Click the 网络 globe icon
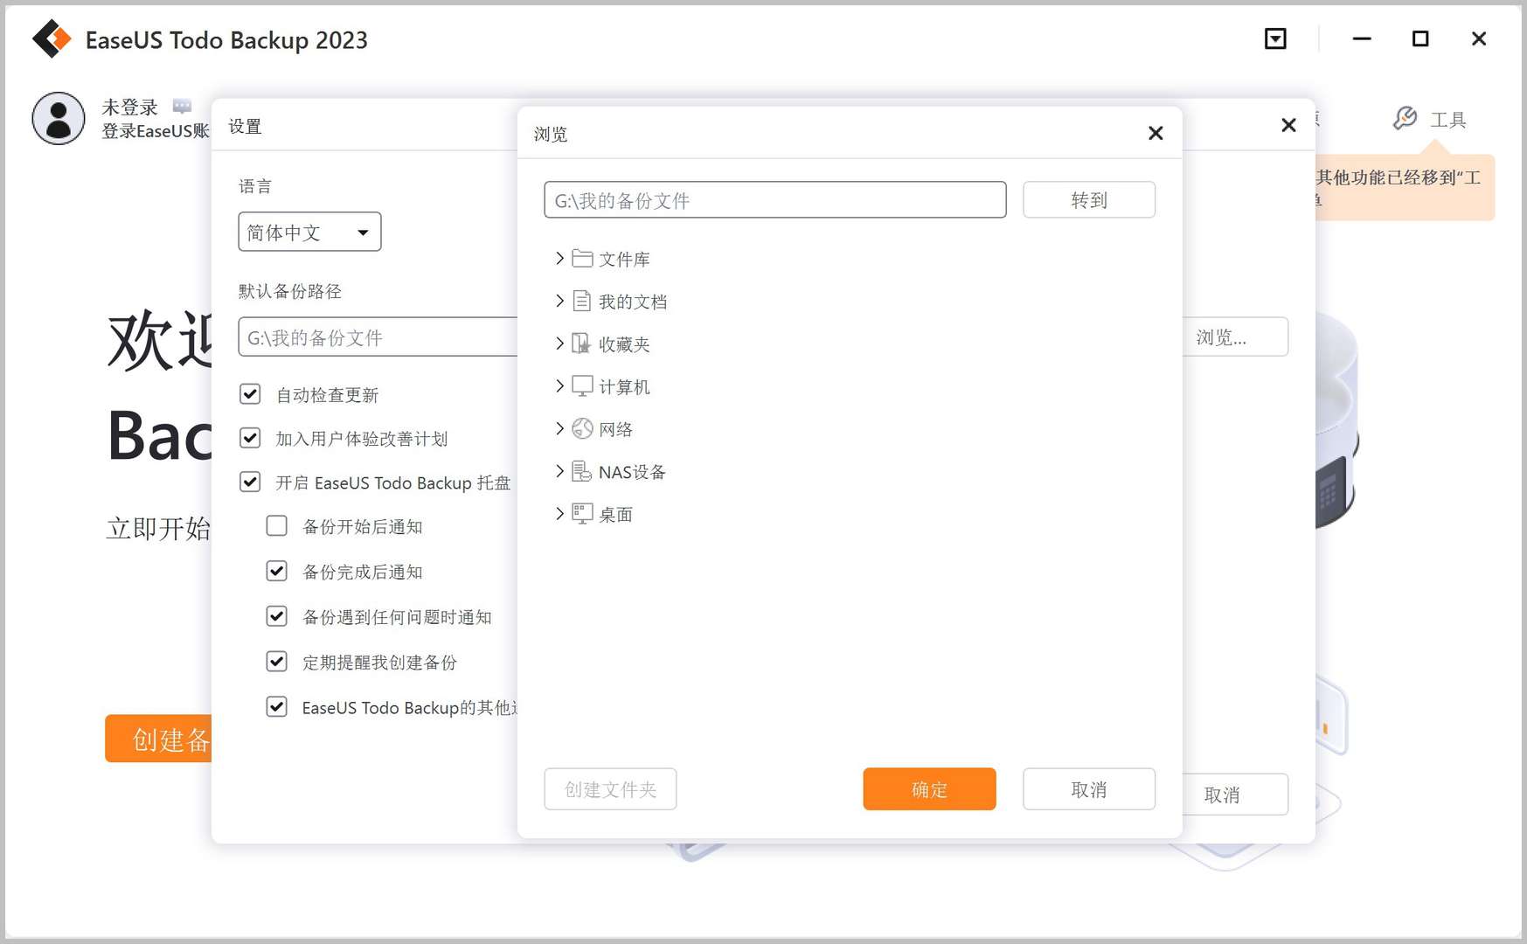This screenshot has height=944, width=1527. point(581,428)
